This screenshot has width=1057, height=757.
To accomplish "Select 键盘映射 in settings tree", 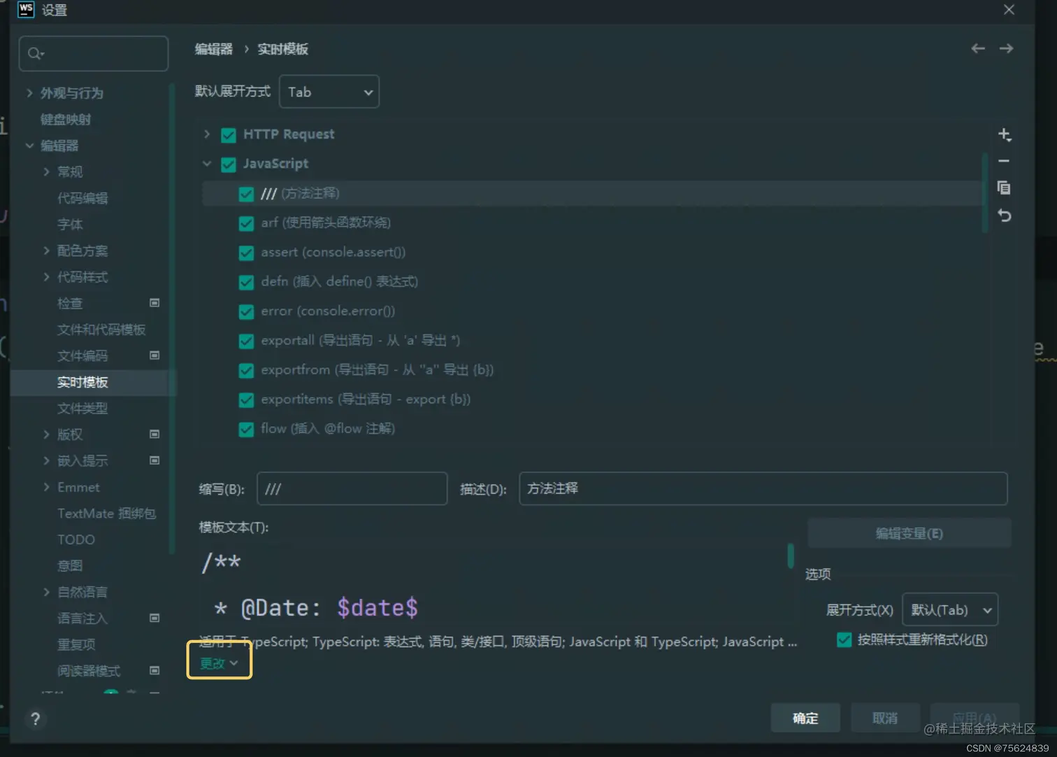I will pos(66,119).
